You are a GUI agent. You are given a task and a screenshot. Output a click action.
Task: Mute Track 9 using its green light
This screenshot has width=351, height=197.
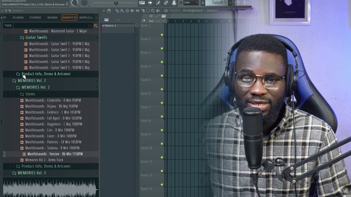tap(162, 144)
